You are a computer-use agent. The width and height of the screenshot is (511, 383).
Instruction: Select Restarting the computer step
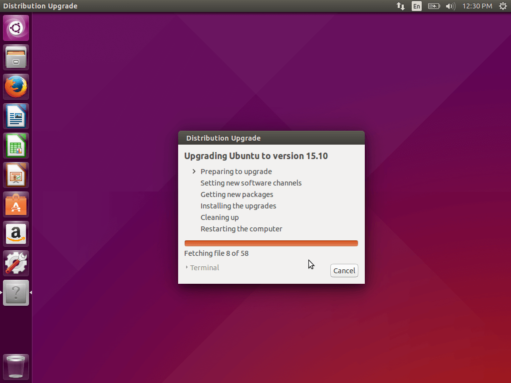pyautogui.click(x=241, y=229)
